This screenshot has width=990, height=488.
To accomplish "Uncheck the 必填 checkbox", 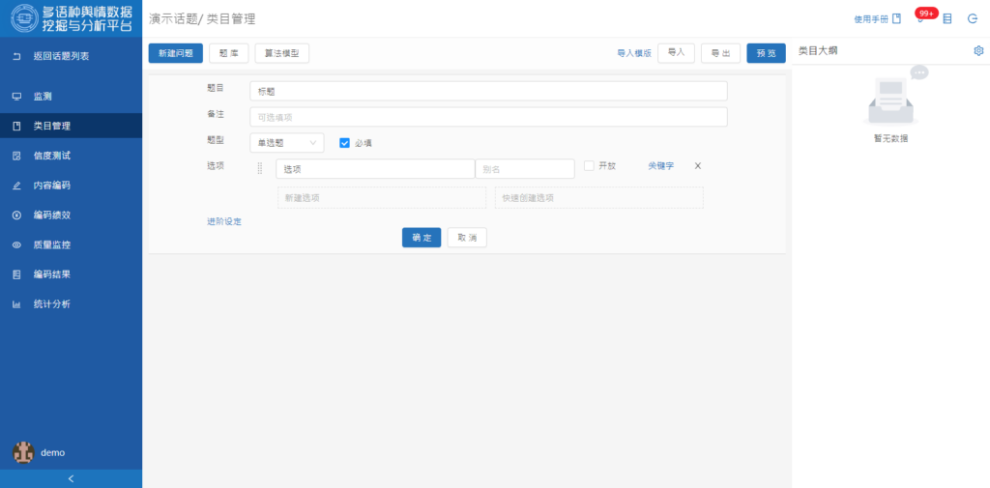I will click(x=344, y=143).
